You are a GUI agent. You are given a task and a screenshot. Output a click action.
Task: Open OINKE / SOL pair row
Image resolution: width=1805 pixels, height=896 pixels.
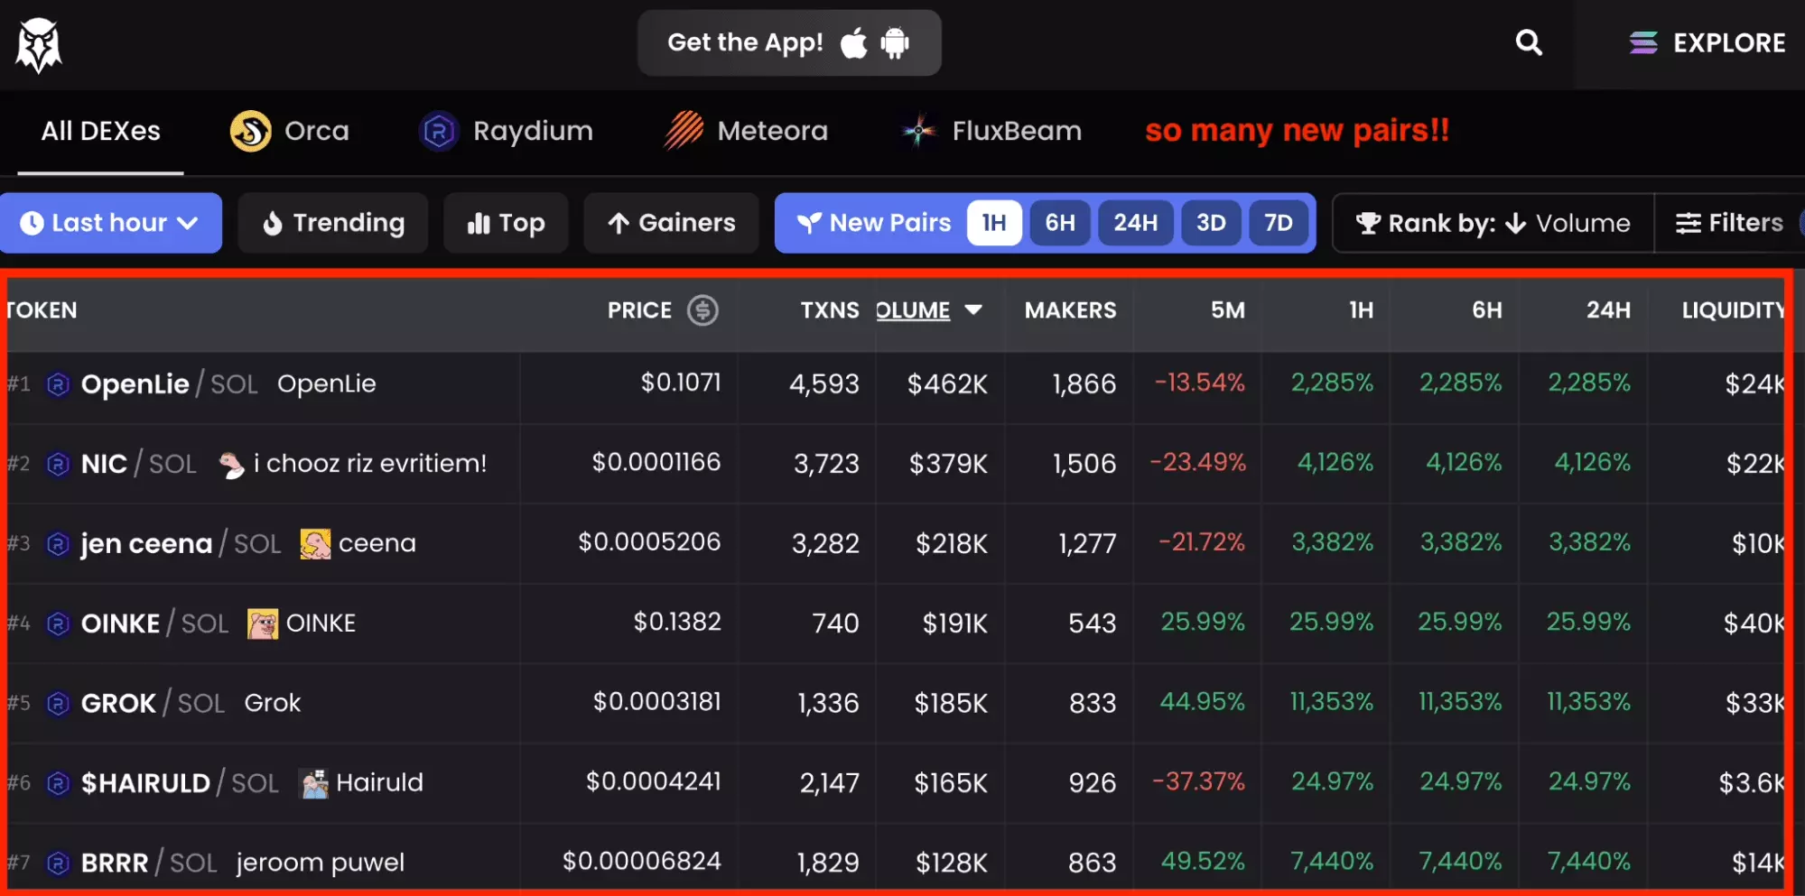pyautogui.click(x=896, y=624)
